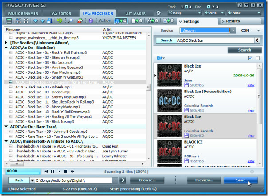Screen dimensions: 268x196
Task: Click the Save button
Action: tap(240, 180)
